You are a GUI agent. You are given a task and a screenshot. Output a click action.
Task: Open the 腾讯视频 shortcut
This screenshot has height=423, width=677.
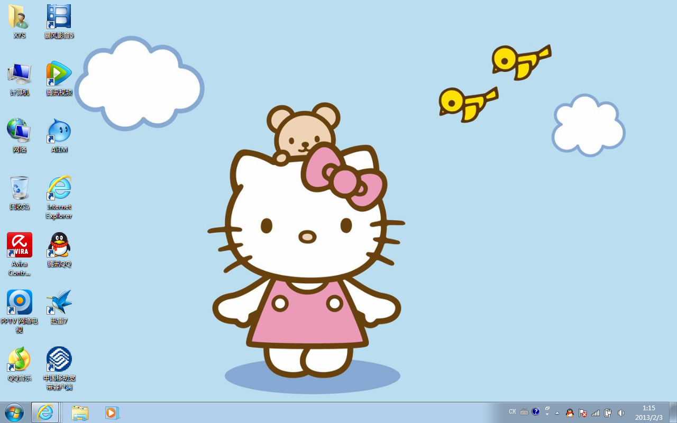coord(59,79)
